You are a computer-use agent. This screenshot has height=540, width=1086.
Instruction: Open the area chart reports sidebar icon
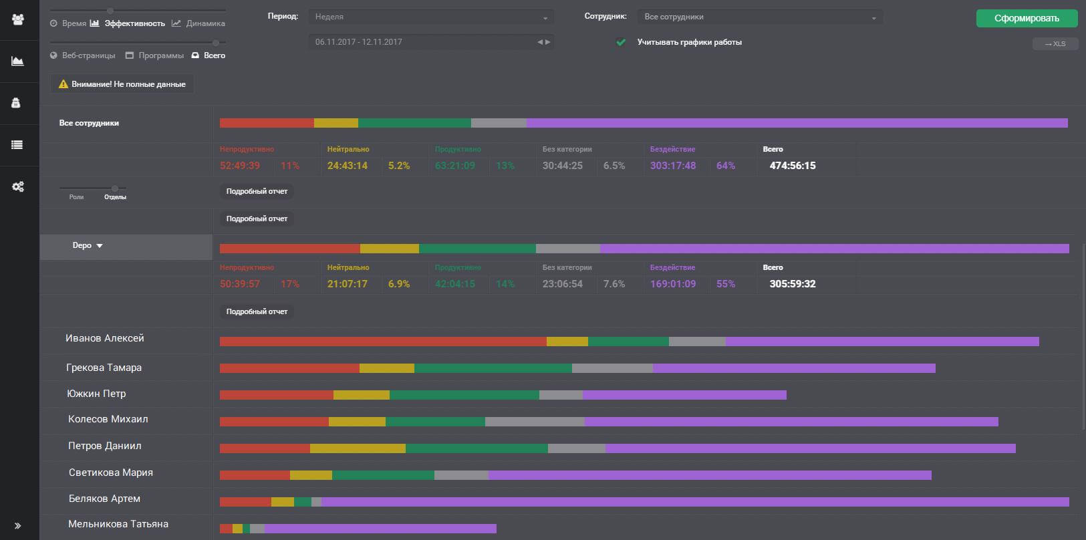pos(18,61)
